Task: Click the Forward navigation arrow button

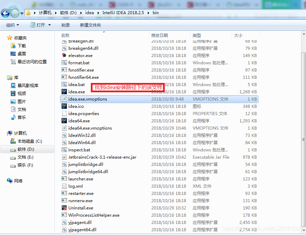Action: click(15, 13)
